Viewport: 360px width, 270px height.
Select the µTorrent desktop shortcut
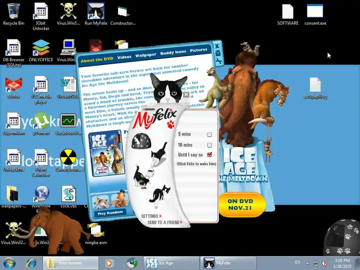[41, 124]
